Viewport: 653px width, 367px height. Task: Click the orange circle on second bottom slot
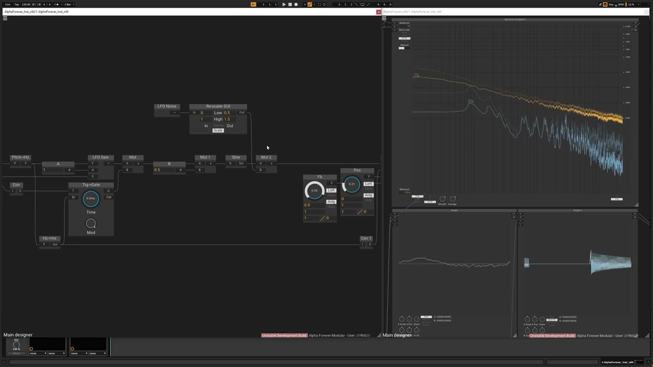pos(72,349)
